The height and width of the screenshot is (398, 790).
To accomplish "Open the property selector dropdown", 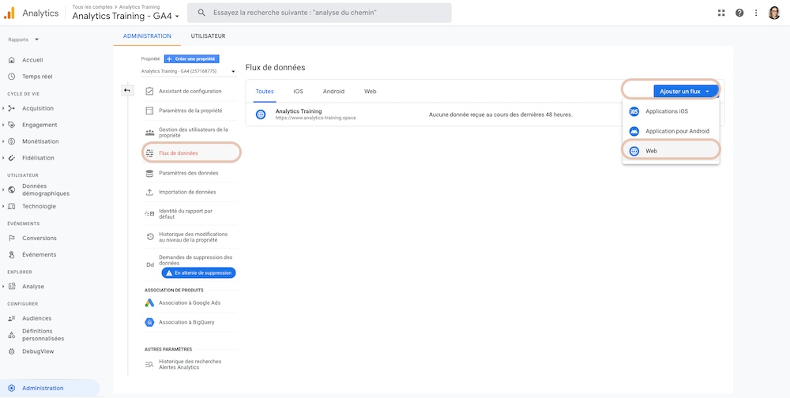I will [188, 72].
